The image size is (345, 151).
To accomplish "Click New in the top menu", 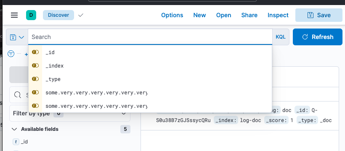I will coord(199,15).
